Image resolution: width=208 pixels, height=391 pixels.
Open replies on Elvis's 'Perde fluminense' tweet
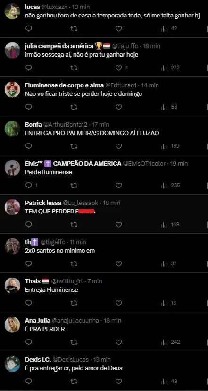pyautogui.click(x=32, y=185)
